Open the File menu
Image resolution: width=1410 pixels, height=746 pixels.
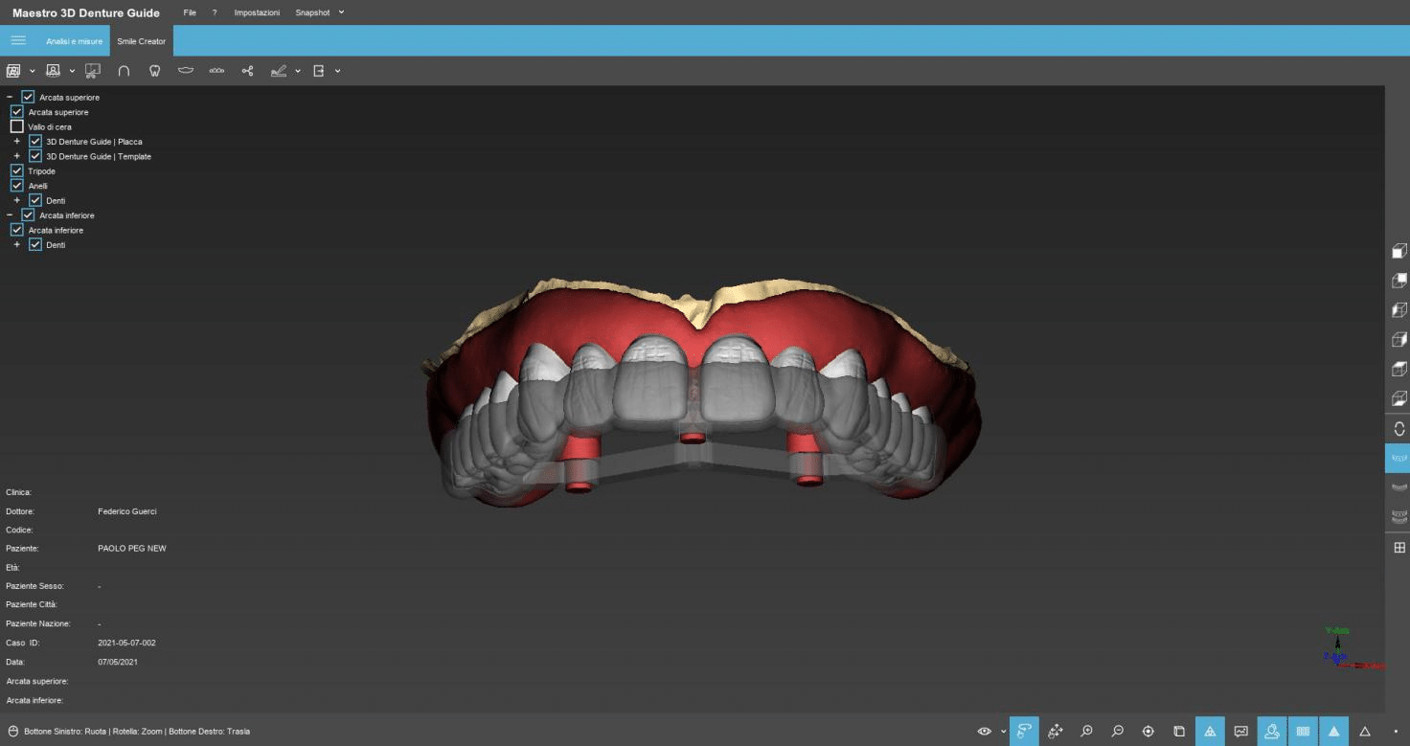(x=190, y=12)
